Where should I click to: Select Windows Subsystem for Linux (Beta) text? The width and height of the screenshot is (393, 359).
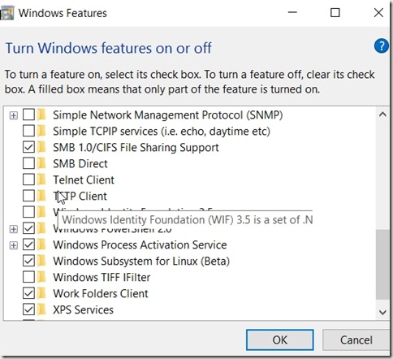coord(141,261)
